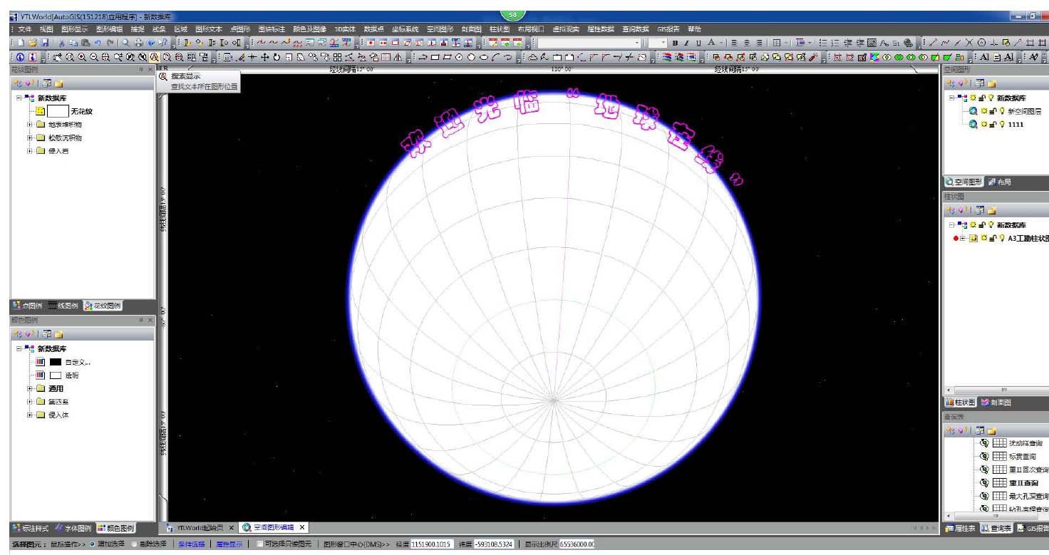Click the 显示比例尺 value field
Viewport: 1049px width, 555px height.
point(577,544)
